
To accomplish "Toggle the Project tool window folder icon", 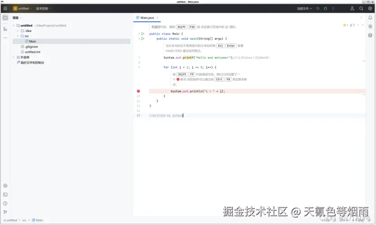I will [x=5, y=18].
